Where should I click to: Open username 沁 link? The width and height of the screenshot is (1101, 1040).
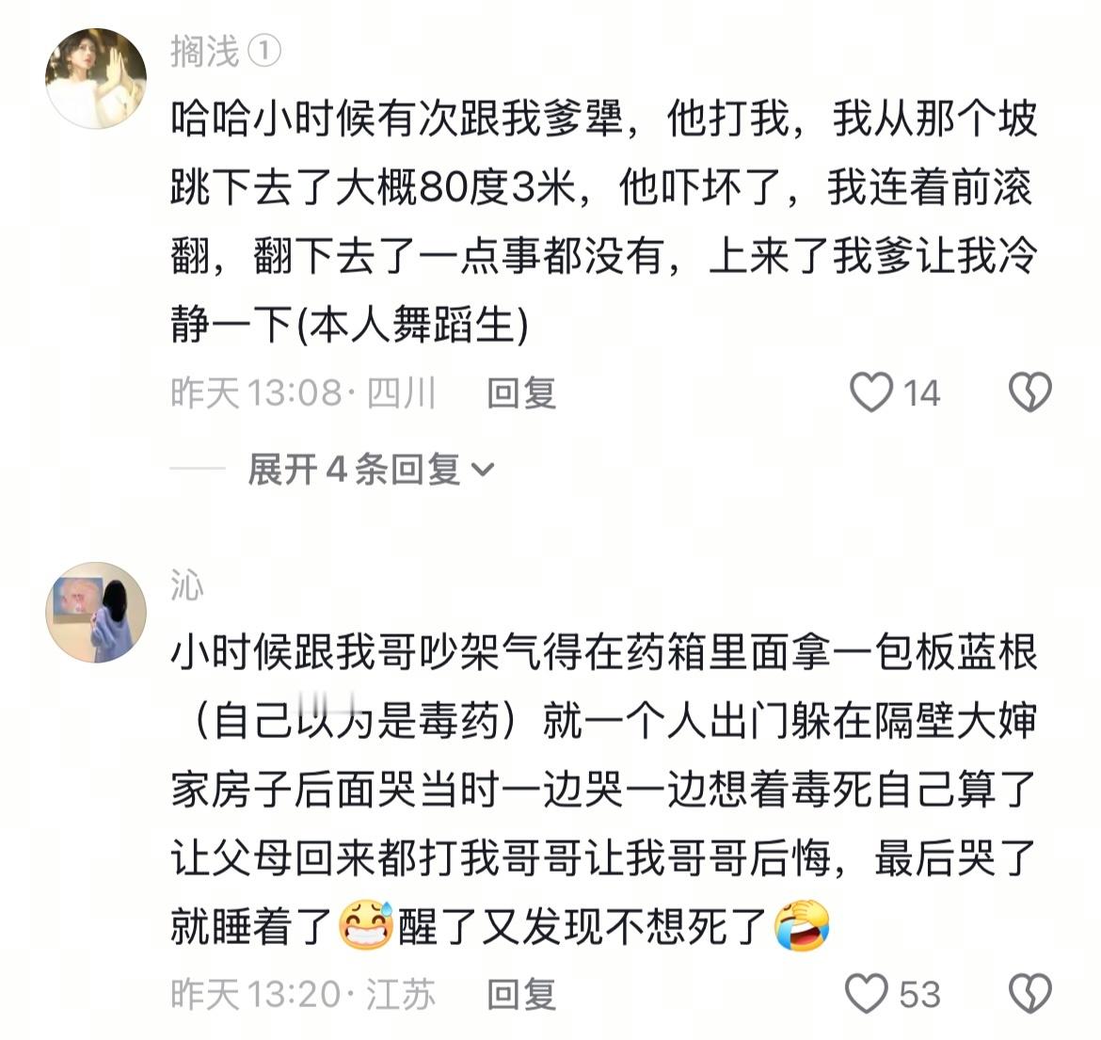(x=186, y=585)
